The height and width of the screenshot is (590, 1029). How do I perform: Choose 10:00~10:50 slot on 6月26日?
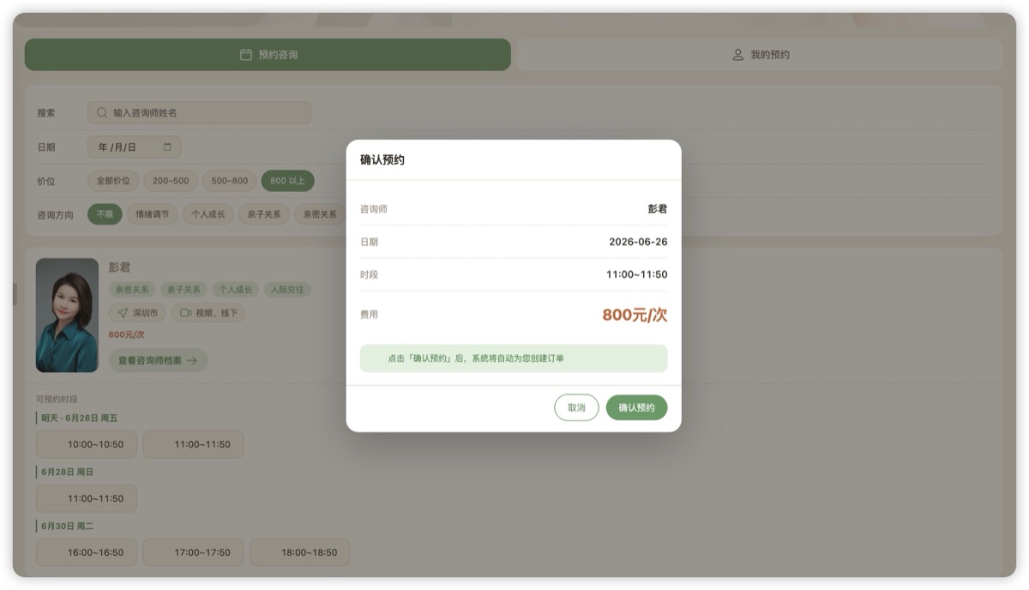point(87,444)
